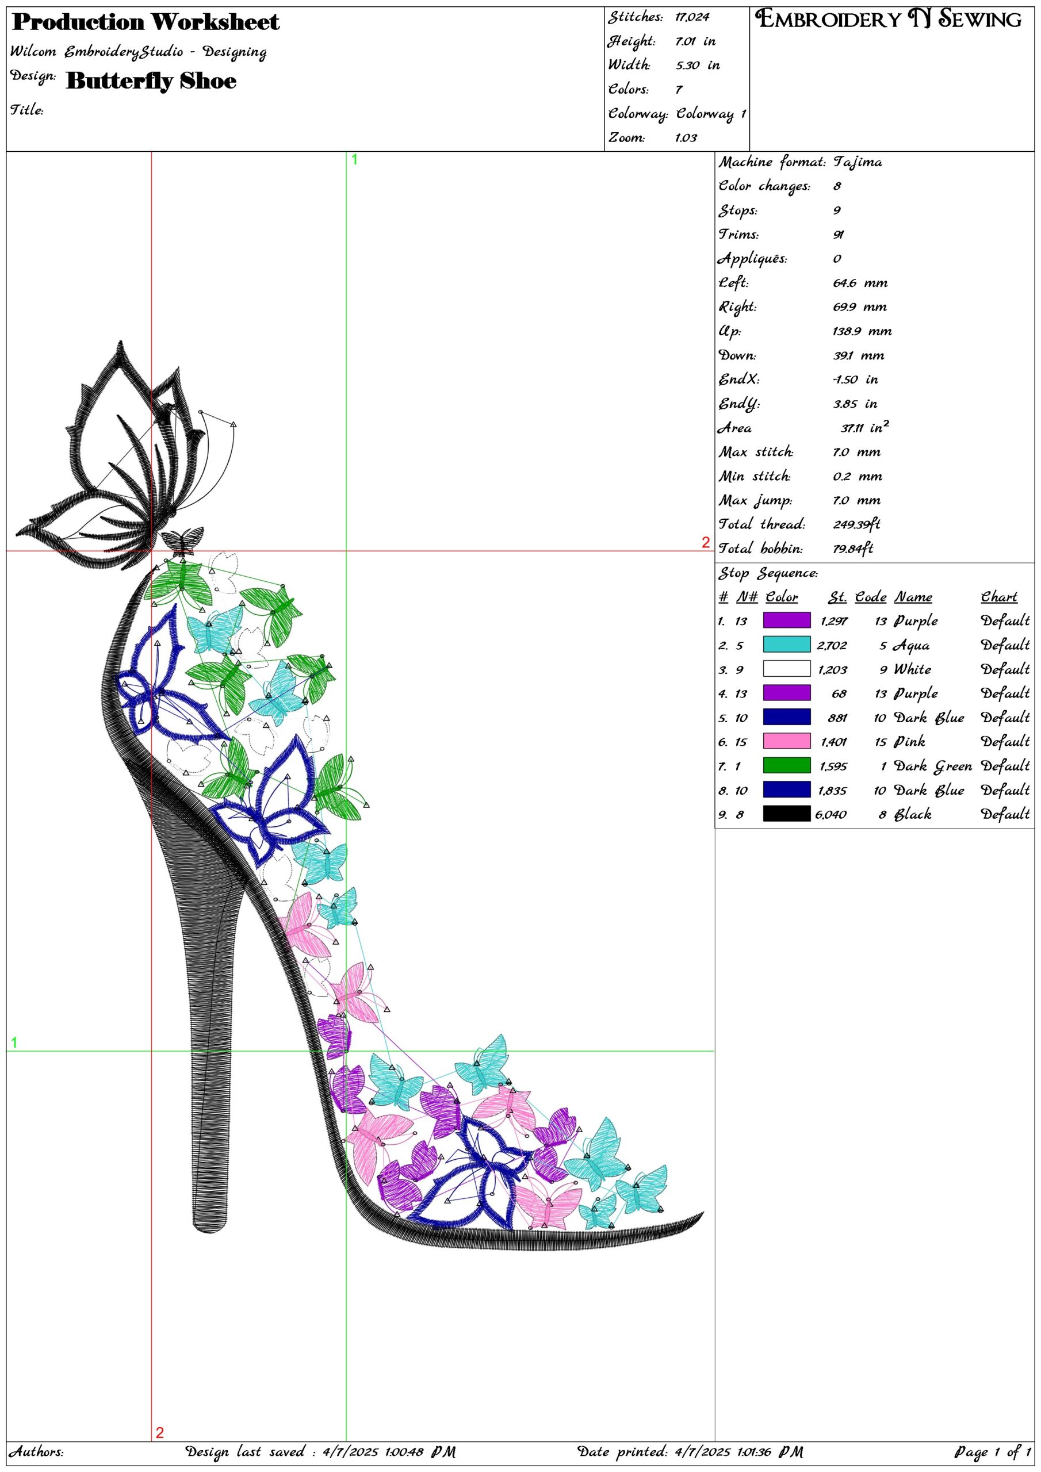
Task: Click the 'Design last saved' timestamp
Action: [x=321, y=1452]
